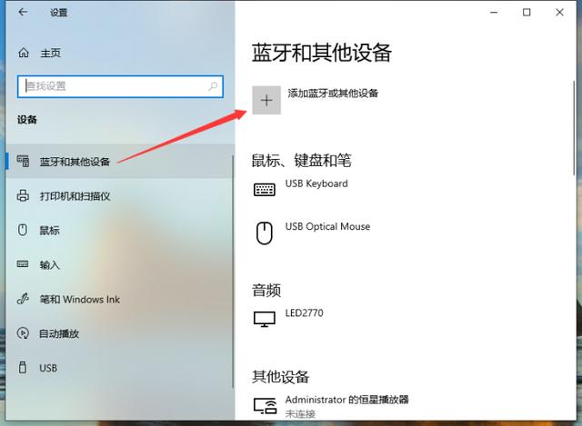
Task: Click the mouse icon in sidebar
Action: click(x=23, y=230)
